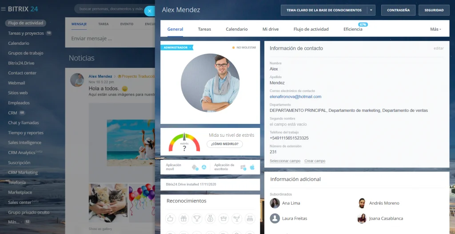Click the Apple desktop app icon
The image size is (455, 234).
(x=252, y=167)
